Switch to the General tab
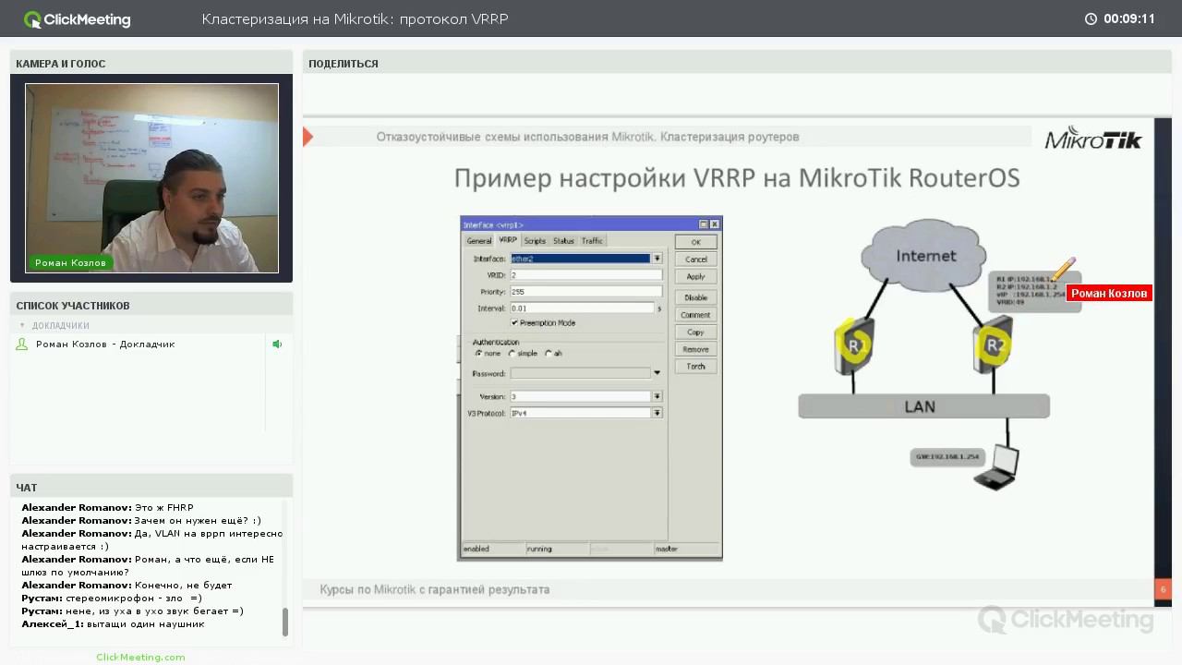Image resolution: width=1182 pixels, height=665 pixels. click(479, 241)
